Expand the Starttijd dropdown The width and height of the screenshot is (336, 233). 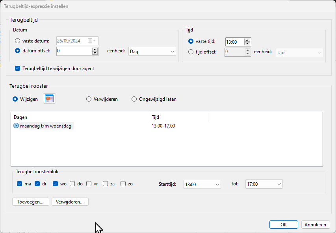coord(202,184)
